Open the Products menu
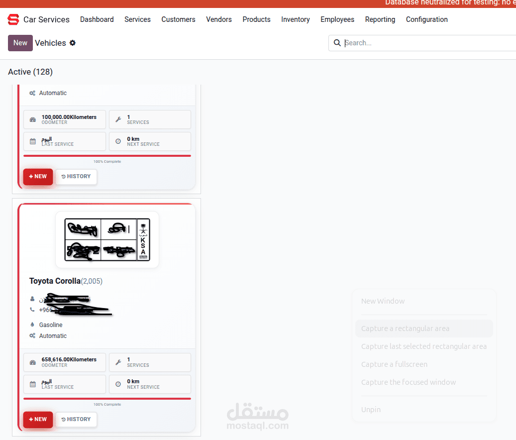 click(x=256, y=19)
